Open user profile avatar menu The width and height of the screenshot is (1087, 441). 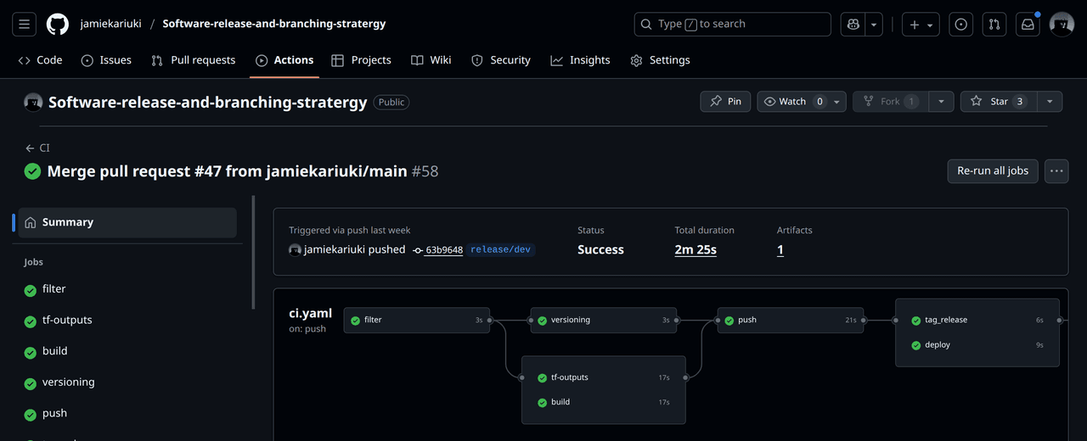click(x=1062, y=25)
